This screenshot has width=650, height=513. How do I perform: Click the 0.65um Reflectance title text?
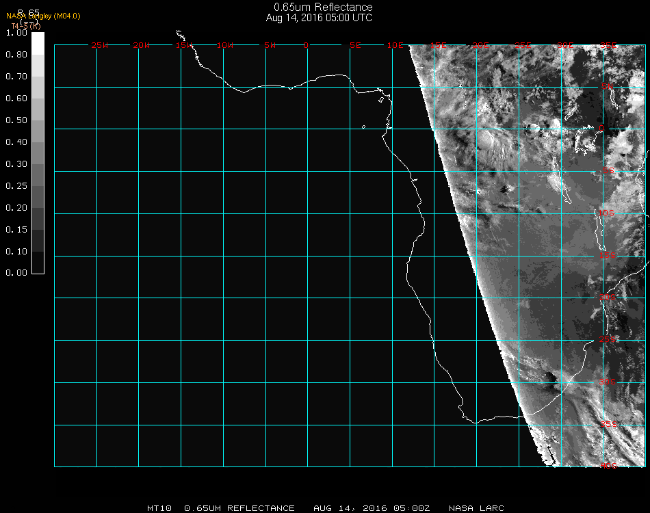323,7
